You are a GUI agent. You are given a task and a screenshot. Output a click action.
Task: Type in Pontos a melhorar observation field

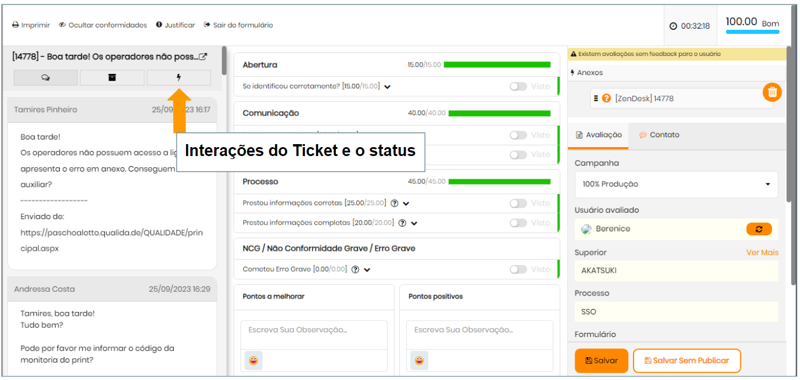click(x=314, y=330)
